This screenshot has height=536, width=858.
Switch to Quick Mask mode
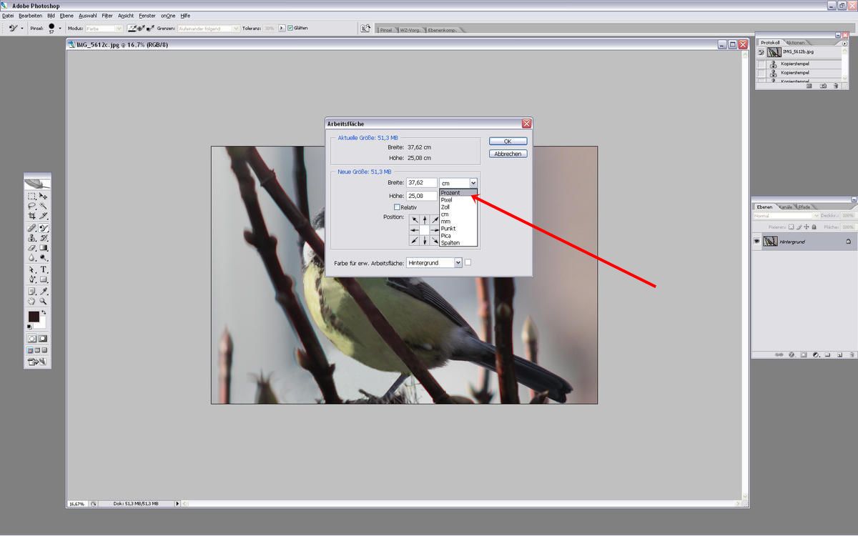coord(43,338)
